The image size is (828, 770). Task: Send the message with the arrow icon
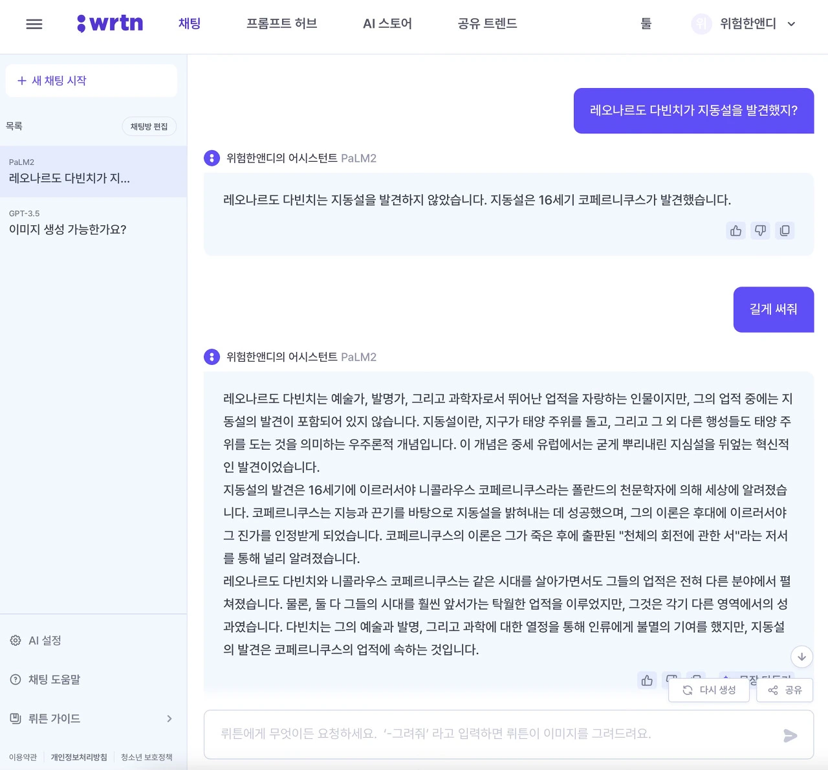790,736
